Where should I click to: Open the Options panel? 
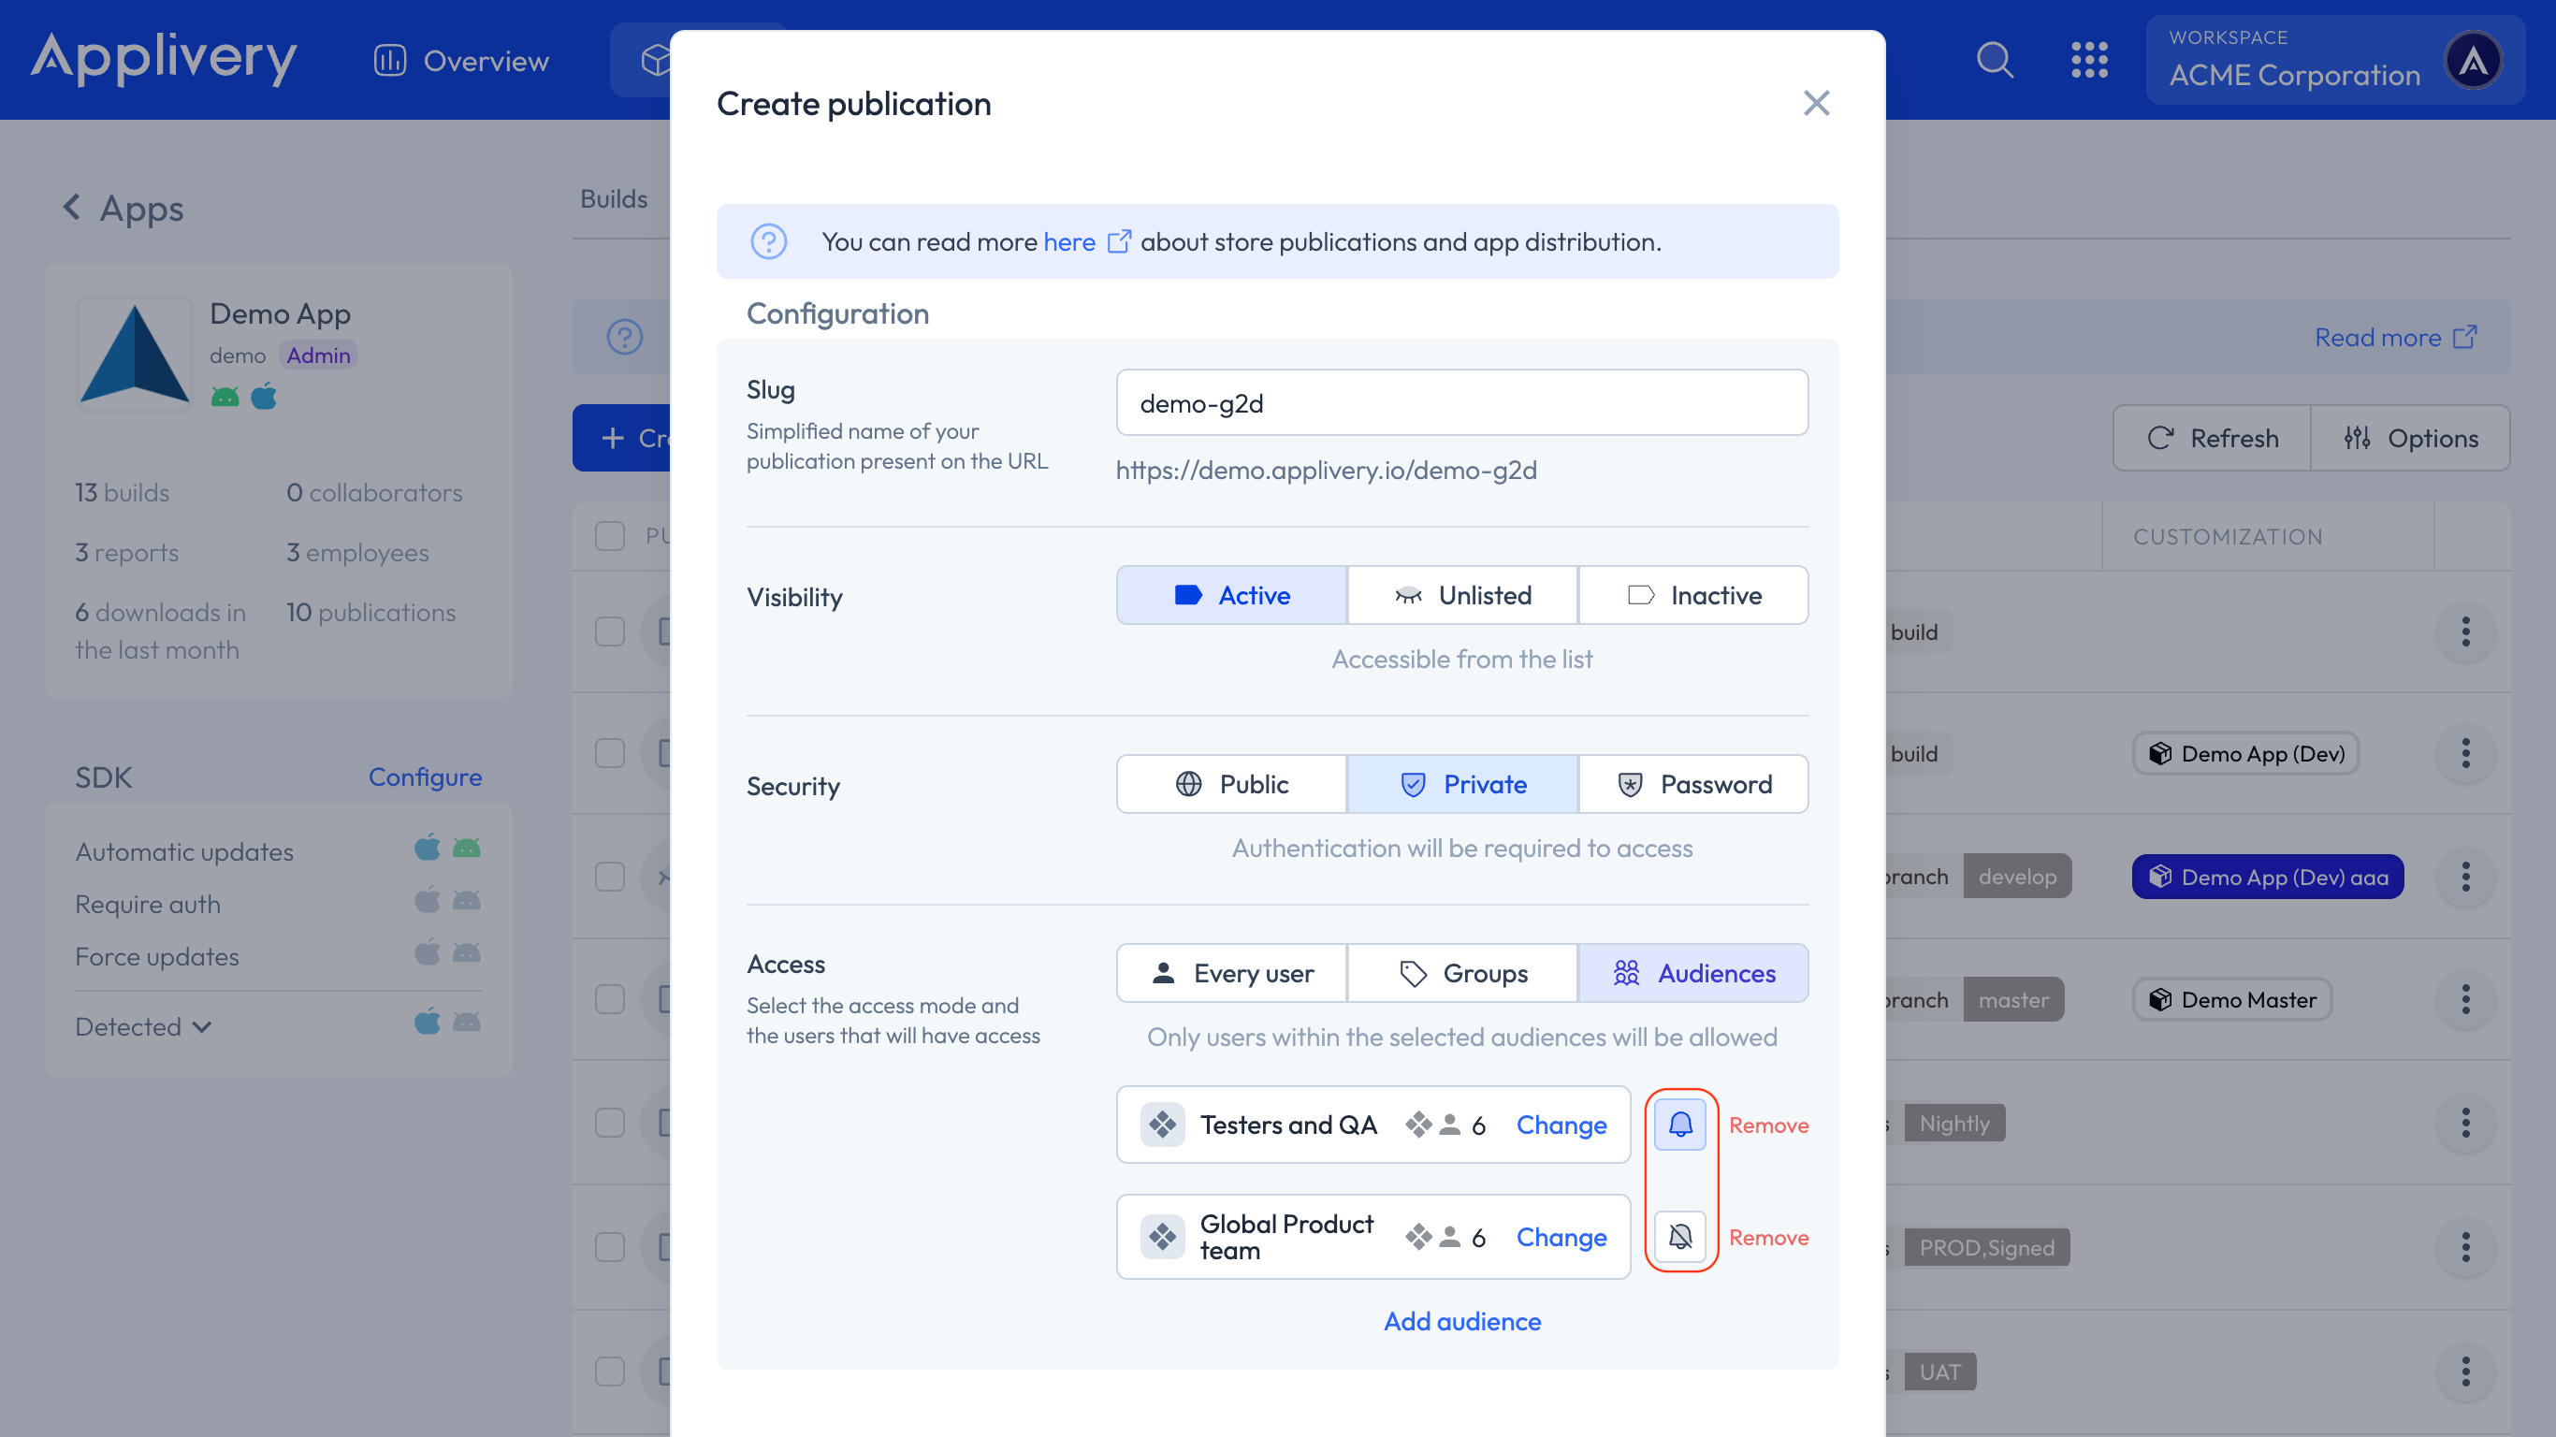2411,438
